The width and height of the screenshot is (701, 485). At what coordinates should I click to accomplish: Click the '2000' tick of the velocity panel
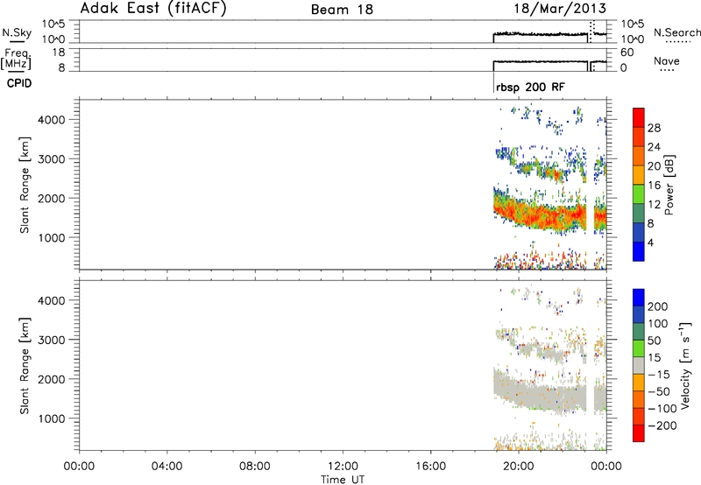[x=52, y=379]
